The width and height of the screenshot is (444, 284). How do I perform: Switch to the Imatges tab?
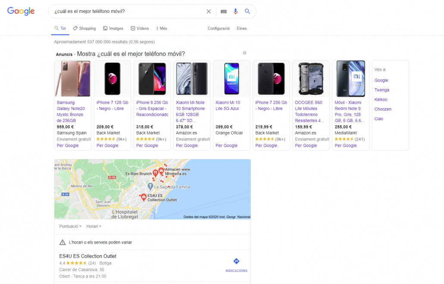click(x=113, y=28)
